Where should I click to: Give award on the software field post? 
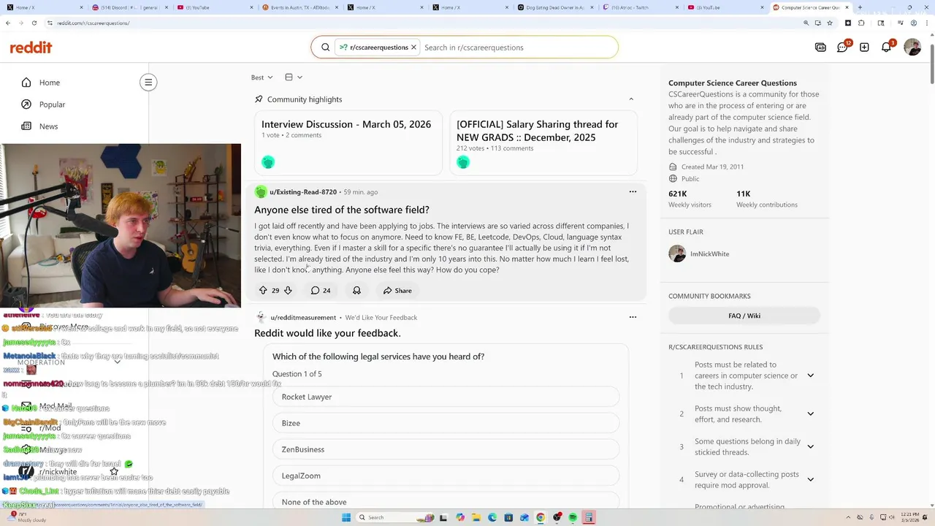pyautogui.click(x=356, y=290)
